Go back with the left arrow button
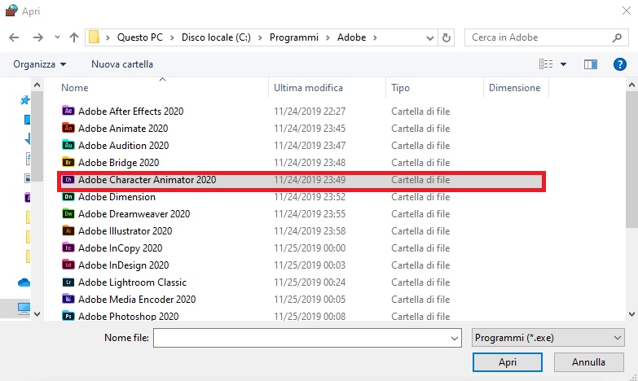Screen dimensions: 638x381 point(14,37)
